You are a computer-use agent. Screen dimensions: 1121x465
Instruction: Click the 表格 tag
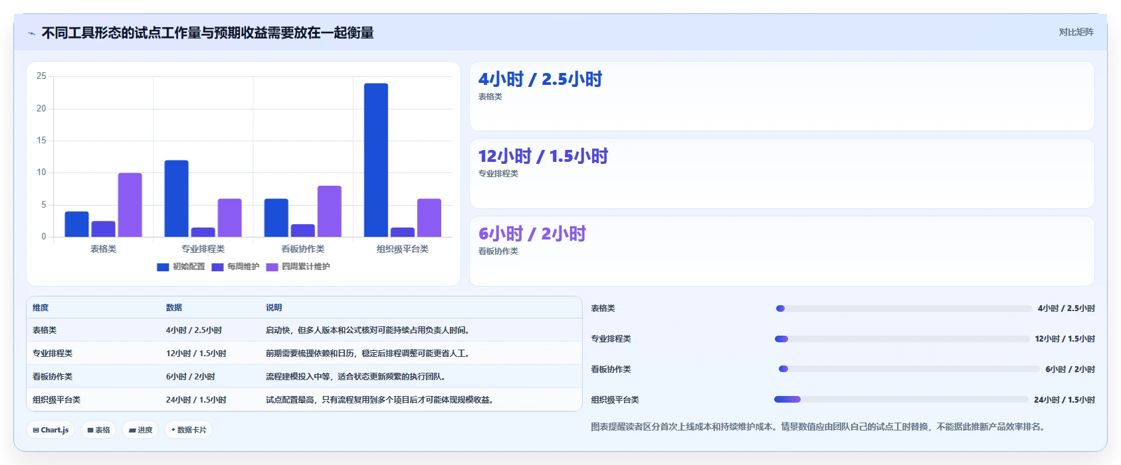point(98,430)
